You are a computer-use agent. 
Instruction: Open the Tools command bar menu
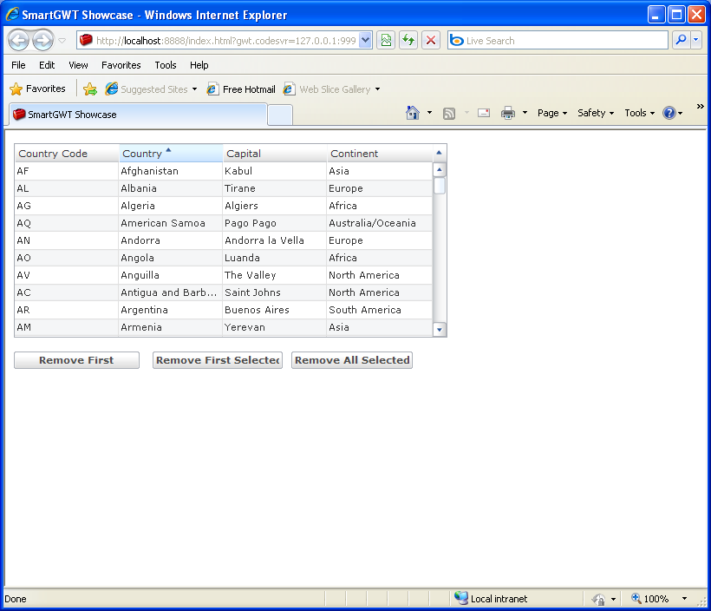tap(639, 113)
